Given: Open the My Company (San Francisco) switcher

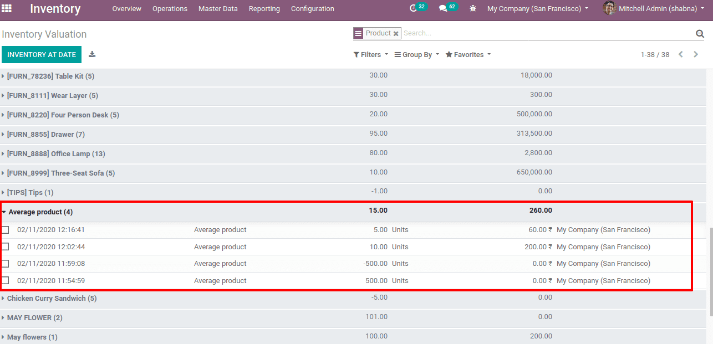Looking at the screenshot, I should [x=538, y=9].
